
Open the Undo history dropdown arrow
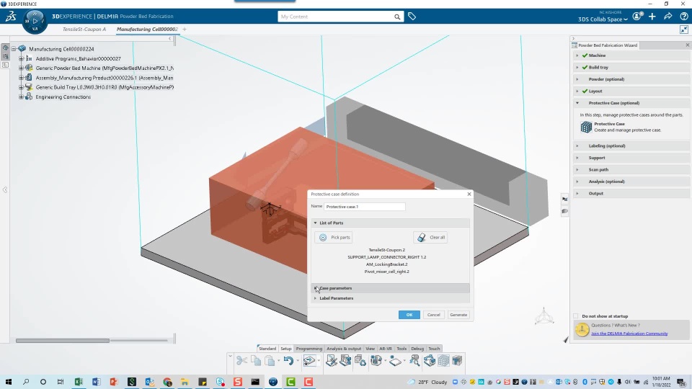tap(298, 361)
